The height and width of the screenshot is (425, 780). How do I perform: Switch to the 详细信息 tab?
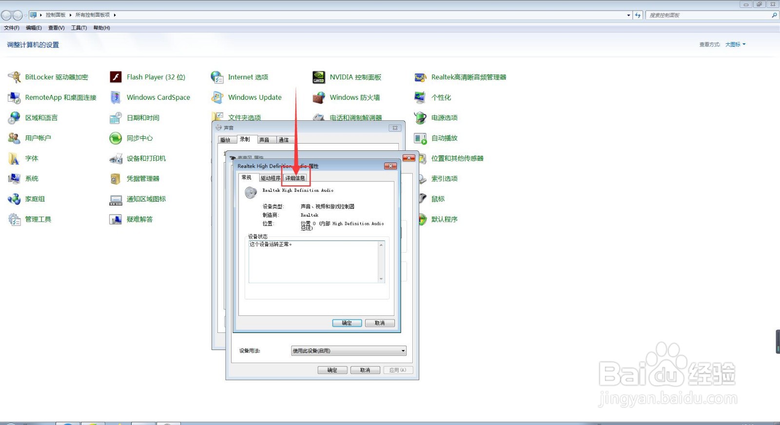tap(295, 178)
